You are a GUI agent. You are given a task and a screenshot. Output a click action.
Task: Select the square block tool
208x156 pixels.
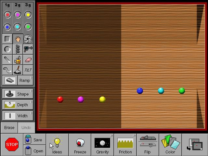(7, 39)
